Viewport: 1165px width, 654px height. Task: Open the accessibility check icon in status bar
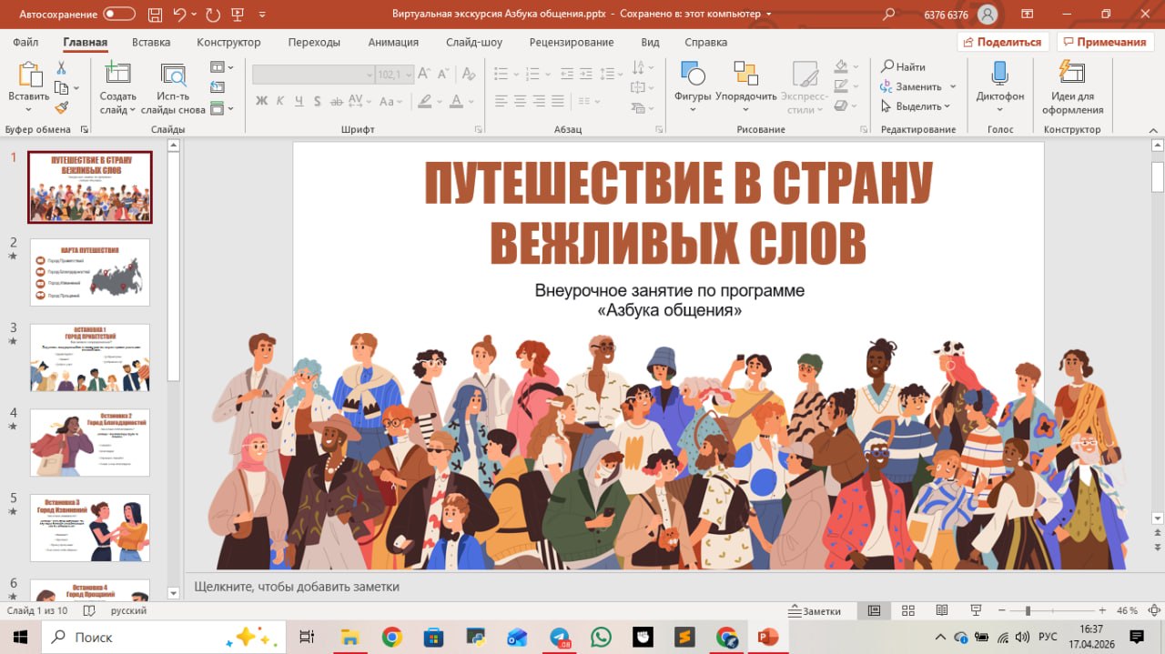89,611
